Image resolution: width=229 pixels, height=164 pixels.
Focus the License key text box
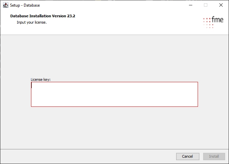point(114,94)
